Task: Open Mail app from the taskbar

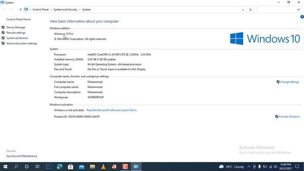Action: point(81,167)
